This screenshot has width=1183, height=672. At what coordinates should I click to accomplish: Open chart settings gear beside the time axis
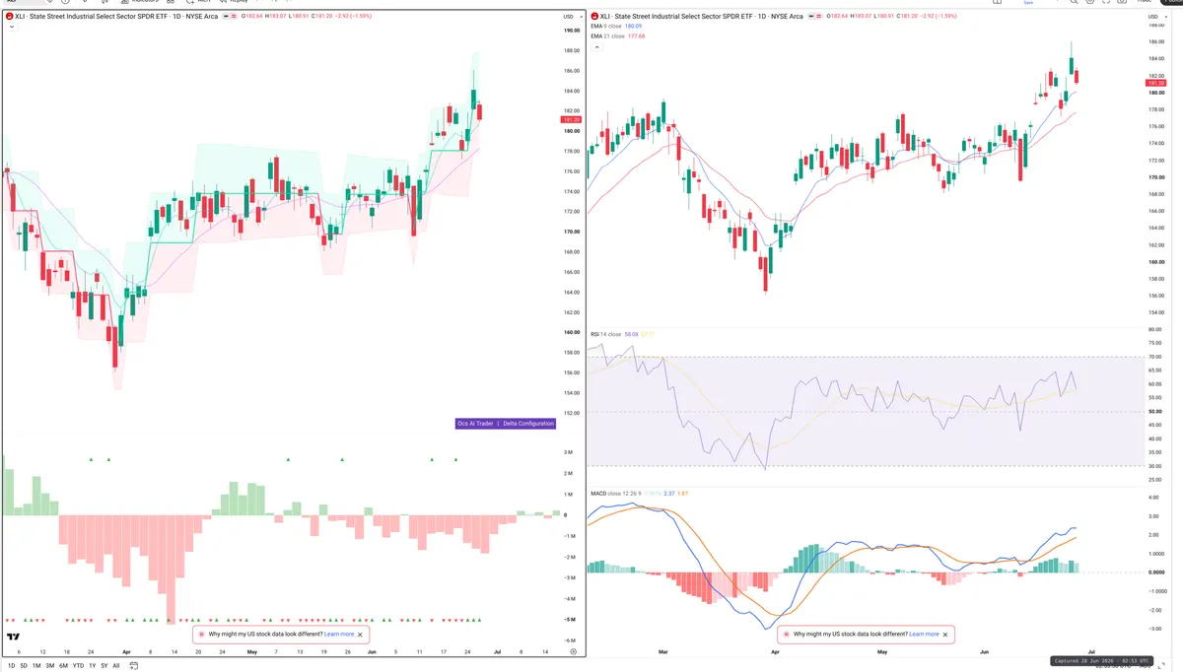pos(573,652)
